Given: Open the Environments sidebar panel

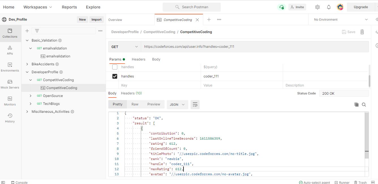Looking at the screenshot, I should [x=10, y=67].
